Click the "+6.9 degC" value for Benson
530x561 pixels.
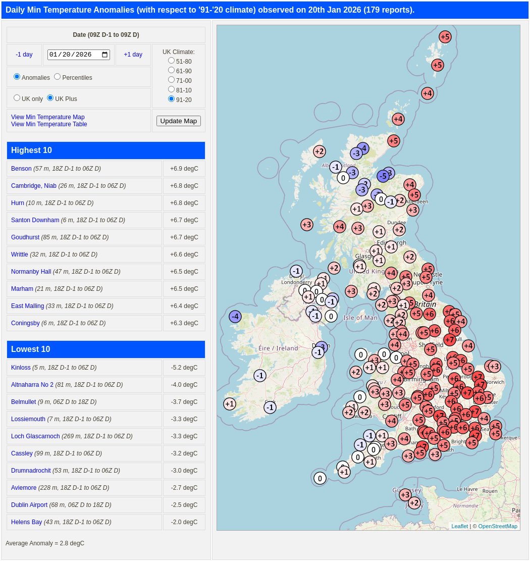click(184, 169)
